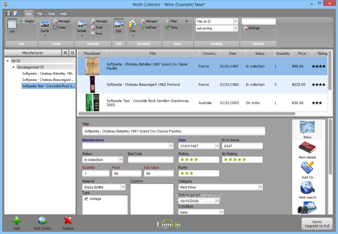Image resolution: width=338 pixels, height=234 pixels.
Task: Click the LignUp logo link
Action: pos(169,224)
